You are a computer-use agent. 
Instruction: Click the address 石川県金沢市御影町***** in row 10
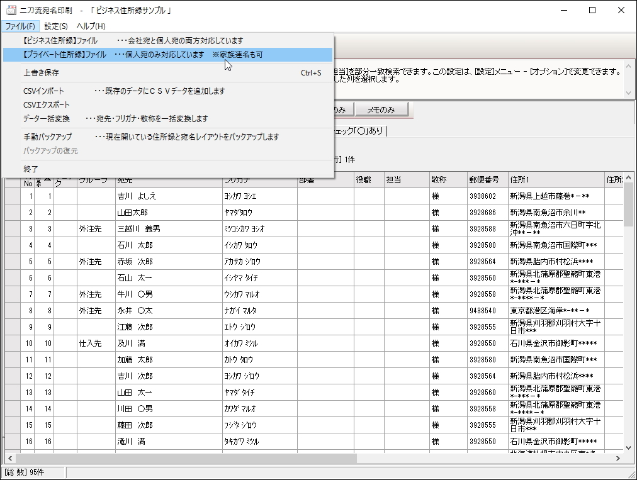point(556,343)
